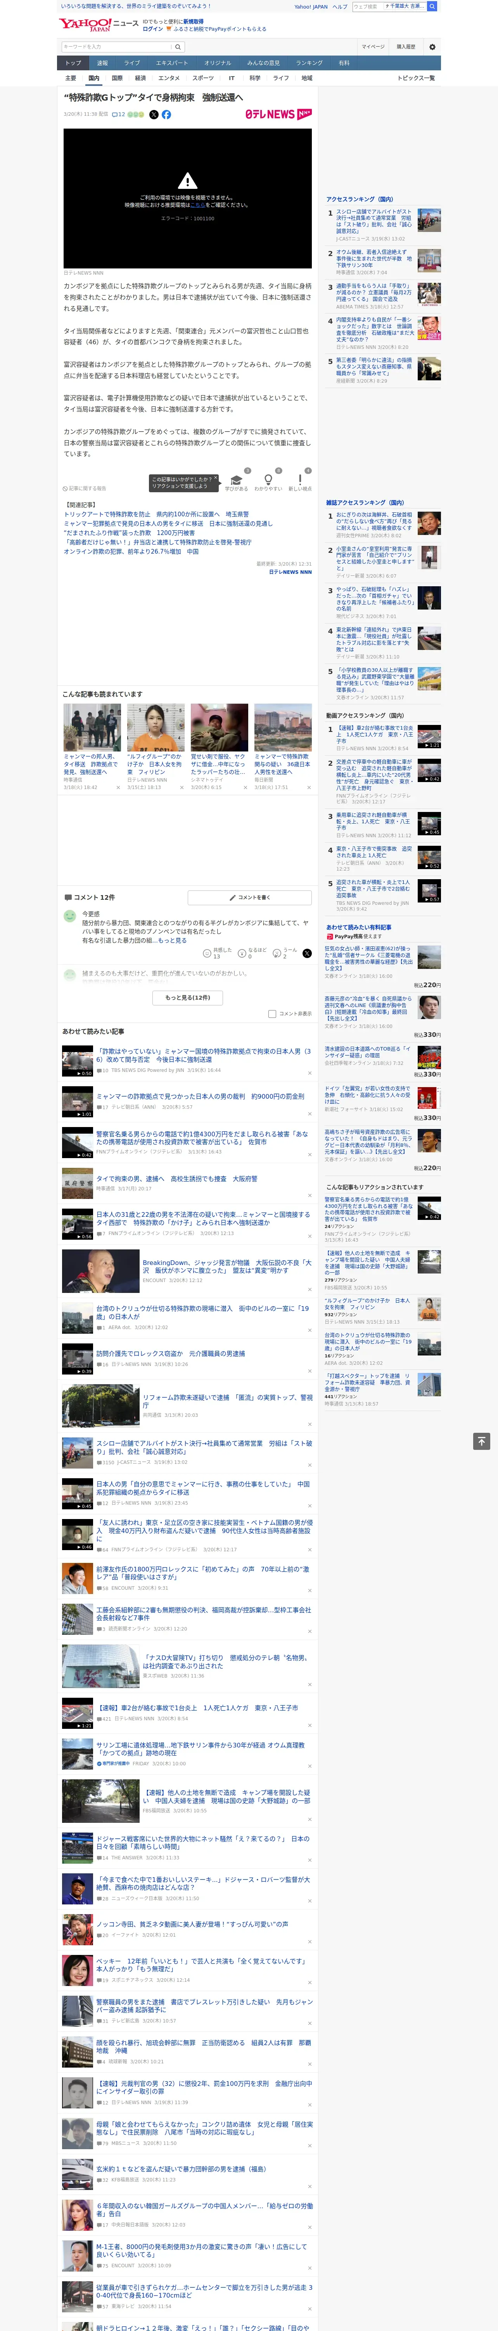Click the ログイン link
This screenshot has width=498, height=2331.
tap(153, 29)
